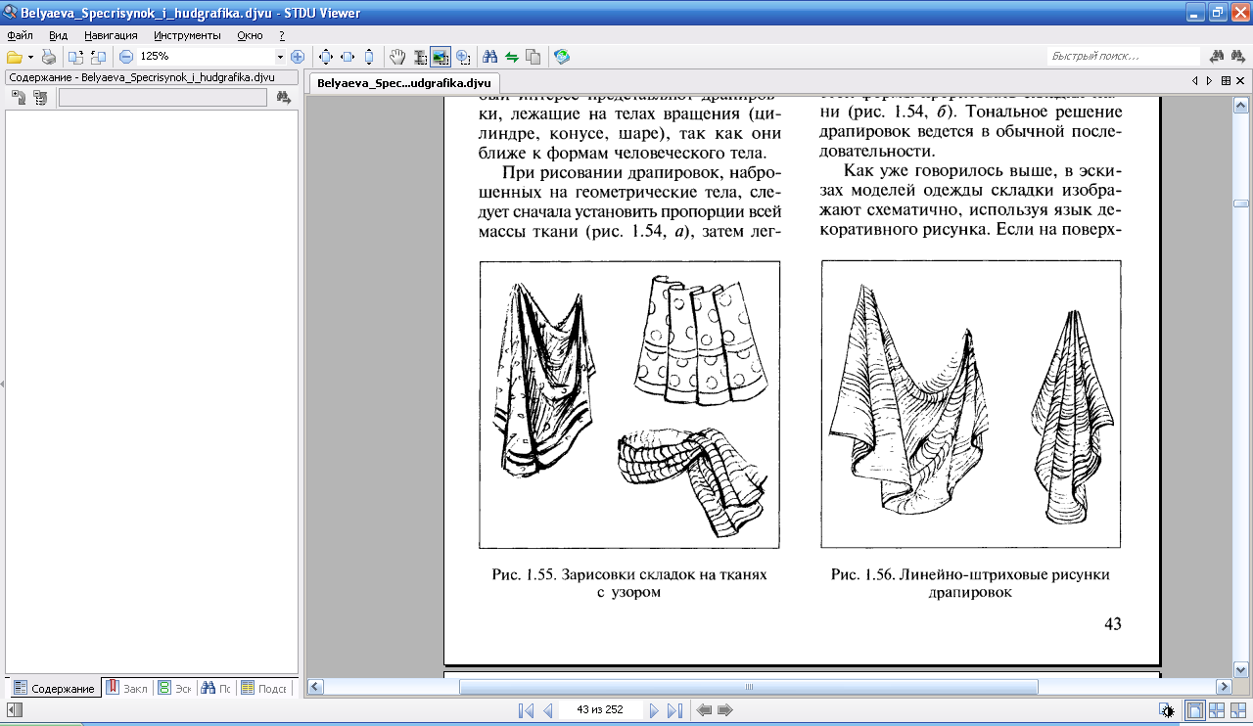Click the rotate page right icon
Image resolution: width=1253 pixels, height=726 pixels.
[x=98, y=57]
